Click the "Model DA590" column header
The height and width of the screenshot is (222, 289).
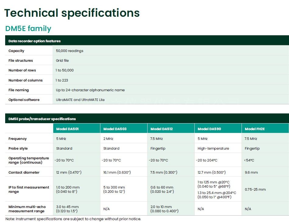click(209, 129)
